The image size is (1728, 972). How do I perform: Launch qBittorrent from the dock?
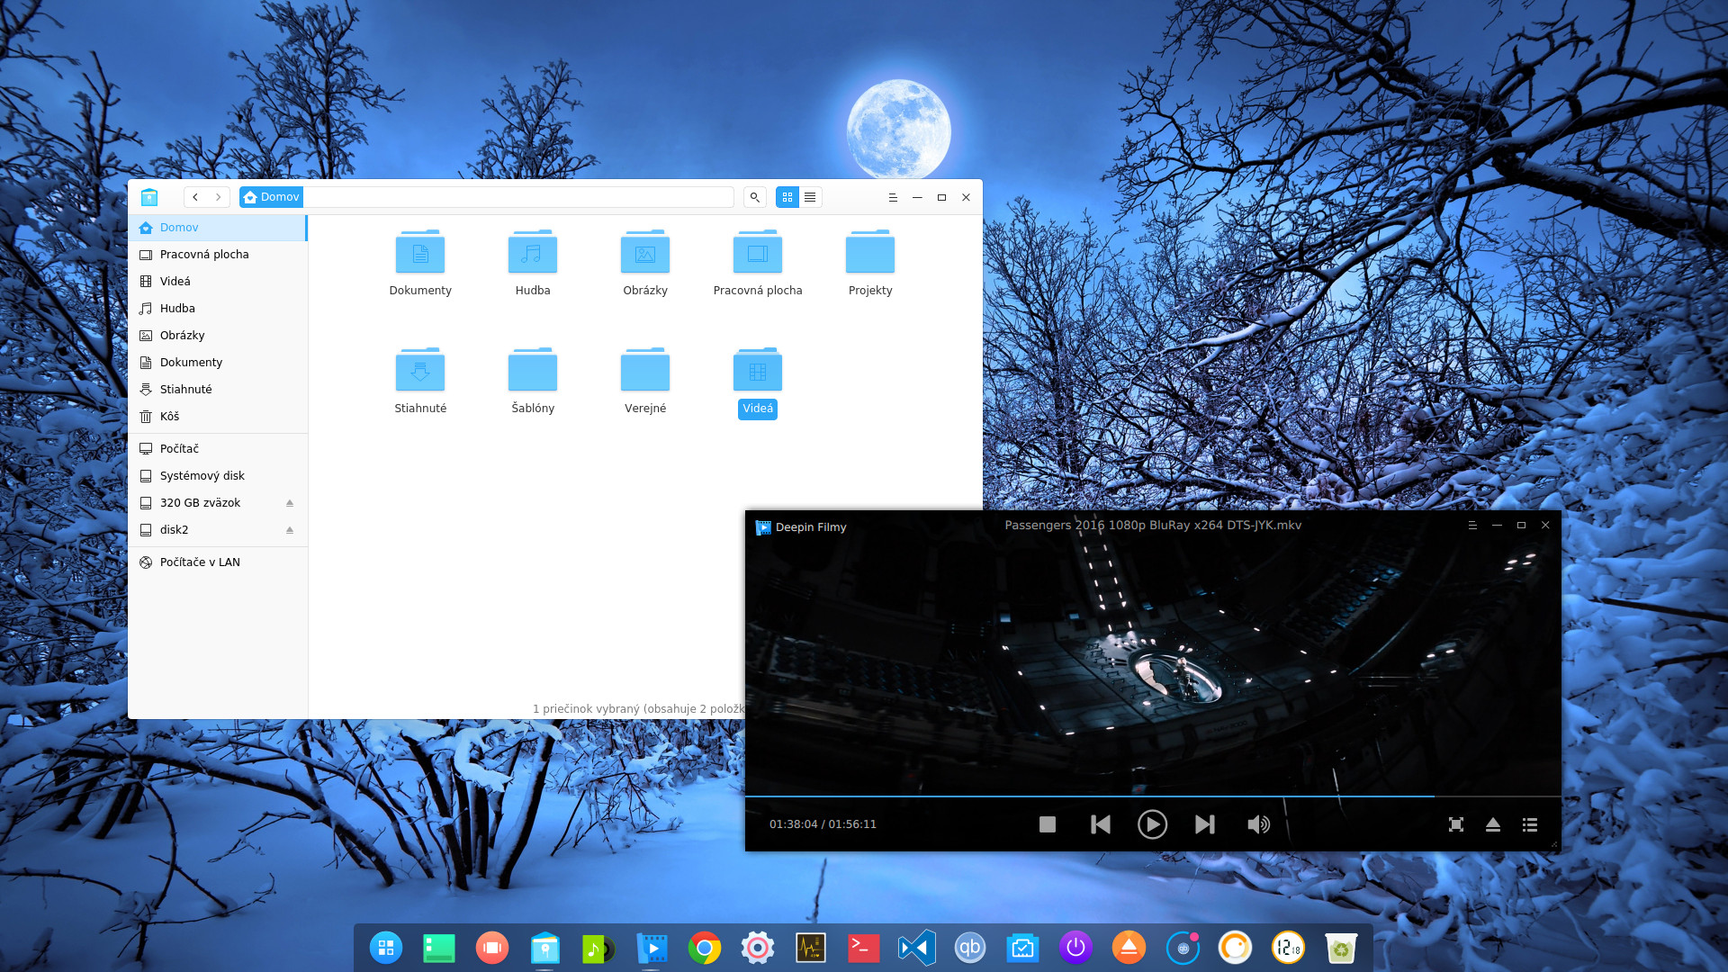tap(970, 948)
